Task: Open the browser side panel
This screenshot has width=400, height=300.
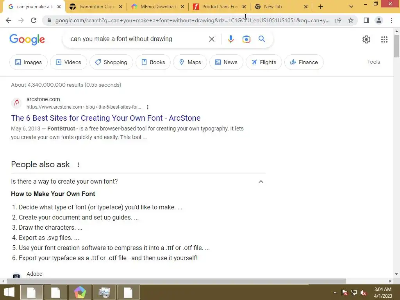Action: (x=366, y=20)
